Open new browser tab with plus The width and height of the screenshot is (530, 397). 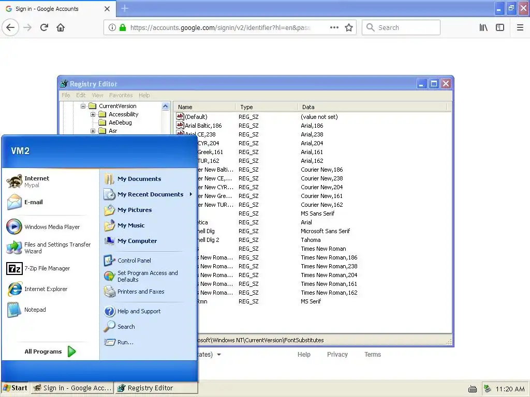click(x=125, y=8)
